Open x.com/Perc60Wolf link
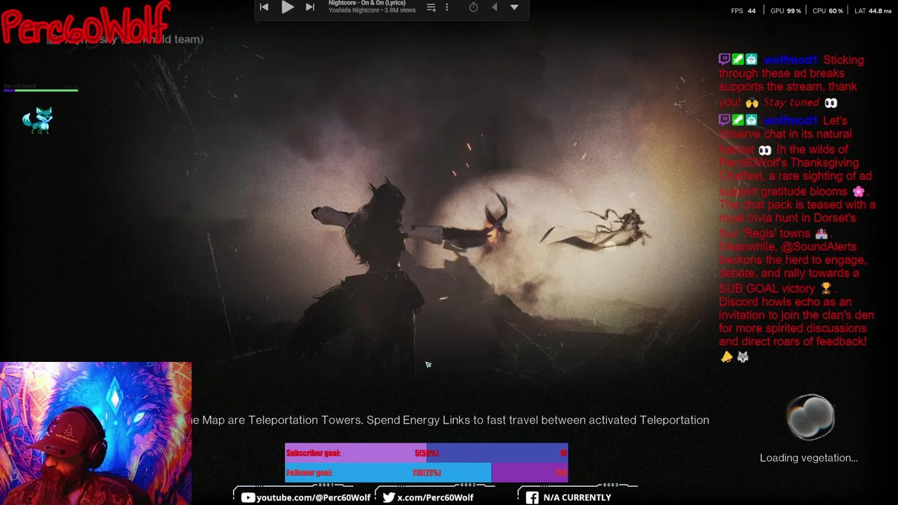Image resolution: width=898 pixels, height=505 pixels. pos(435,497)
